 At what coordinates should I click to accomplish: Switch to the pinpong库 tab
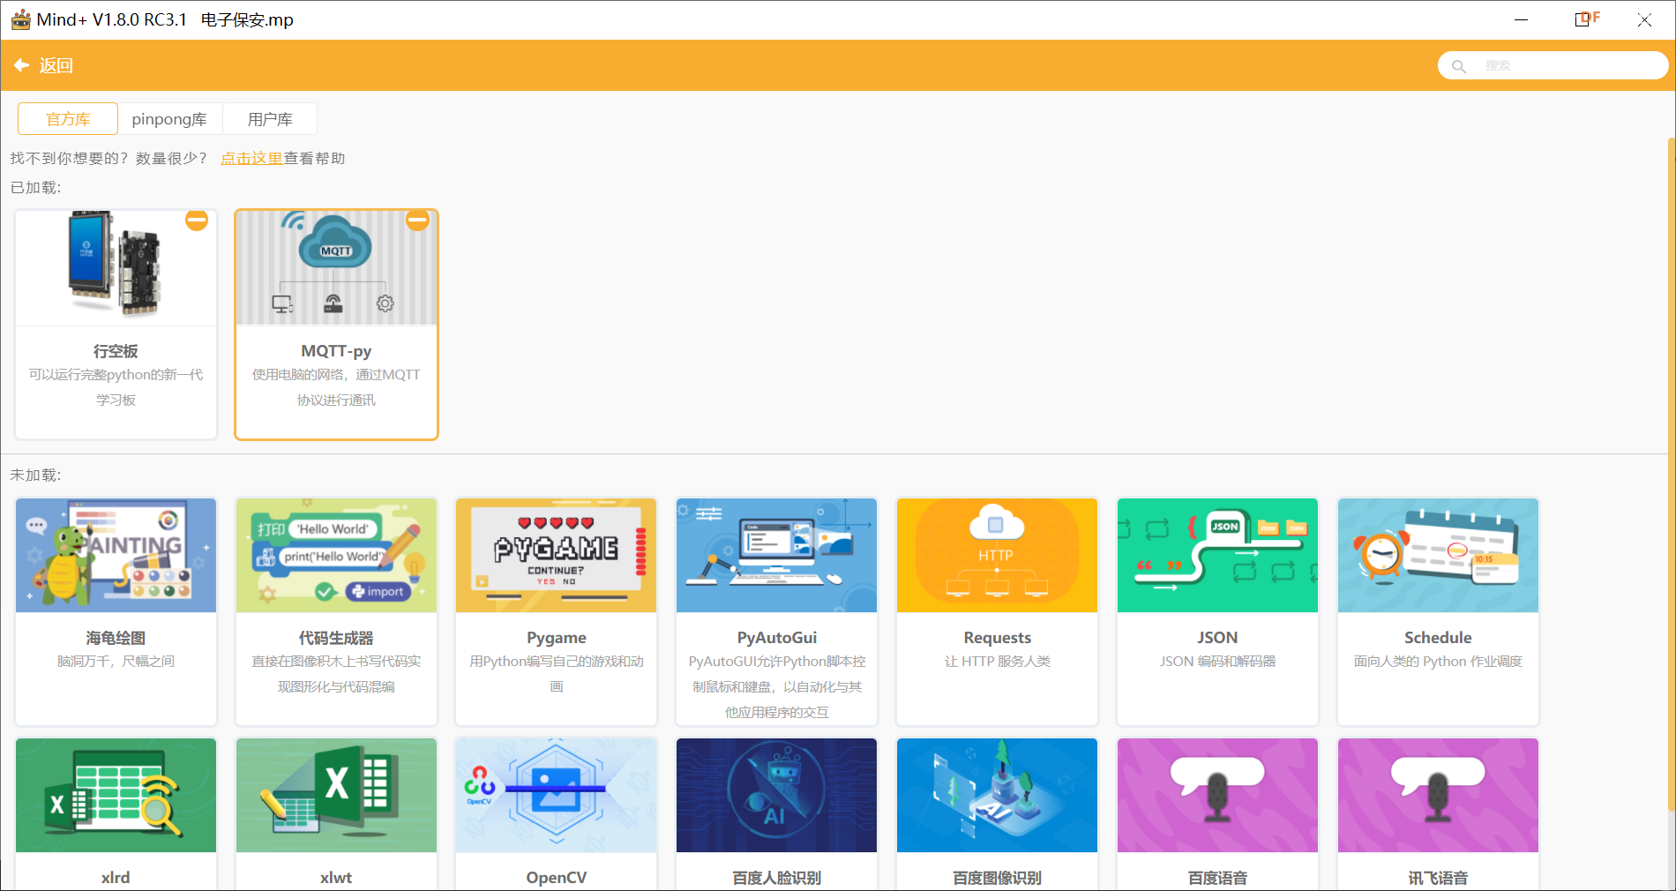pos(169,119)
